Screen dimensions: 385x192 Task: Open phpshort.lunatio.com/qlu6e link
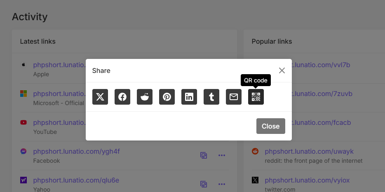[76, 180]
